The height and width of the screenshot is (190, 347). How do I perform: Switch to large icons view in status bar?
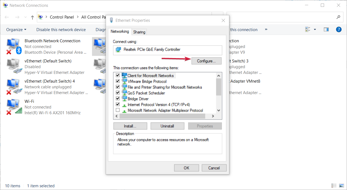click(x=341, y=186)
